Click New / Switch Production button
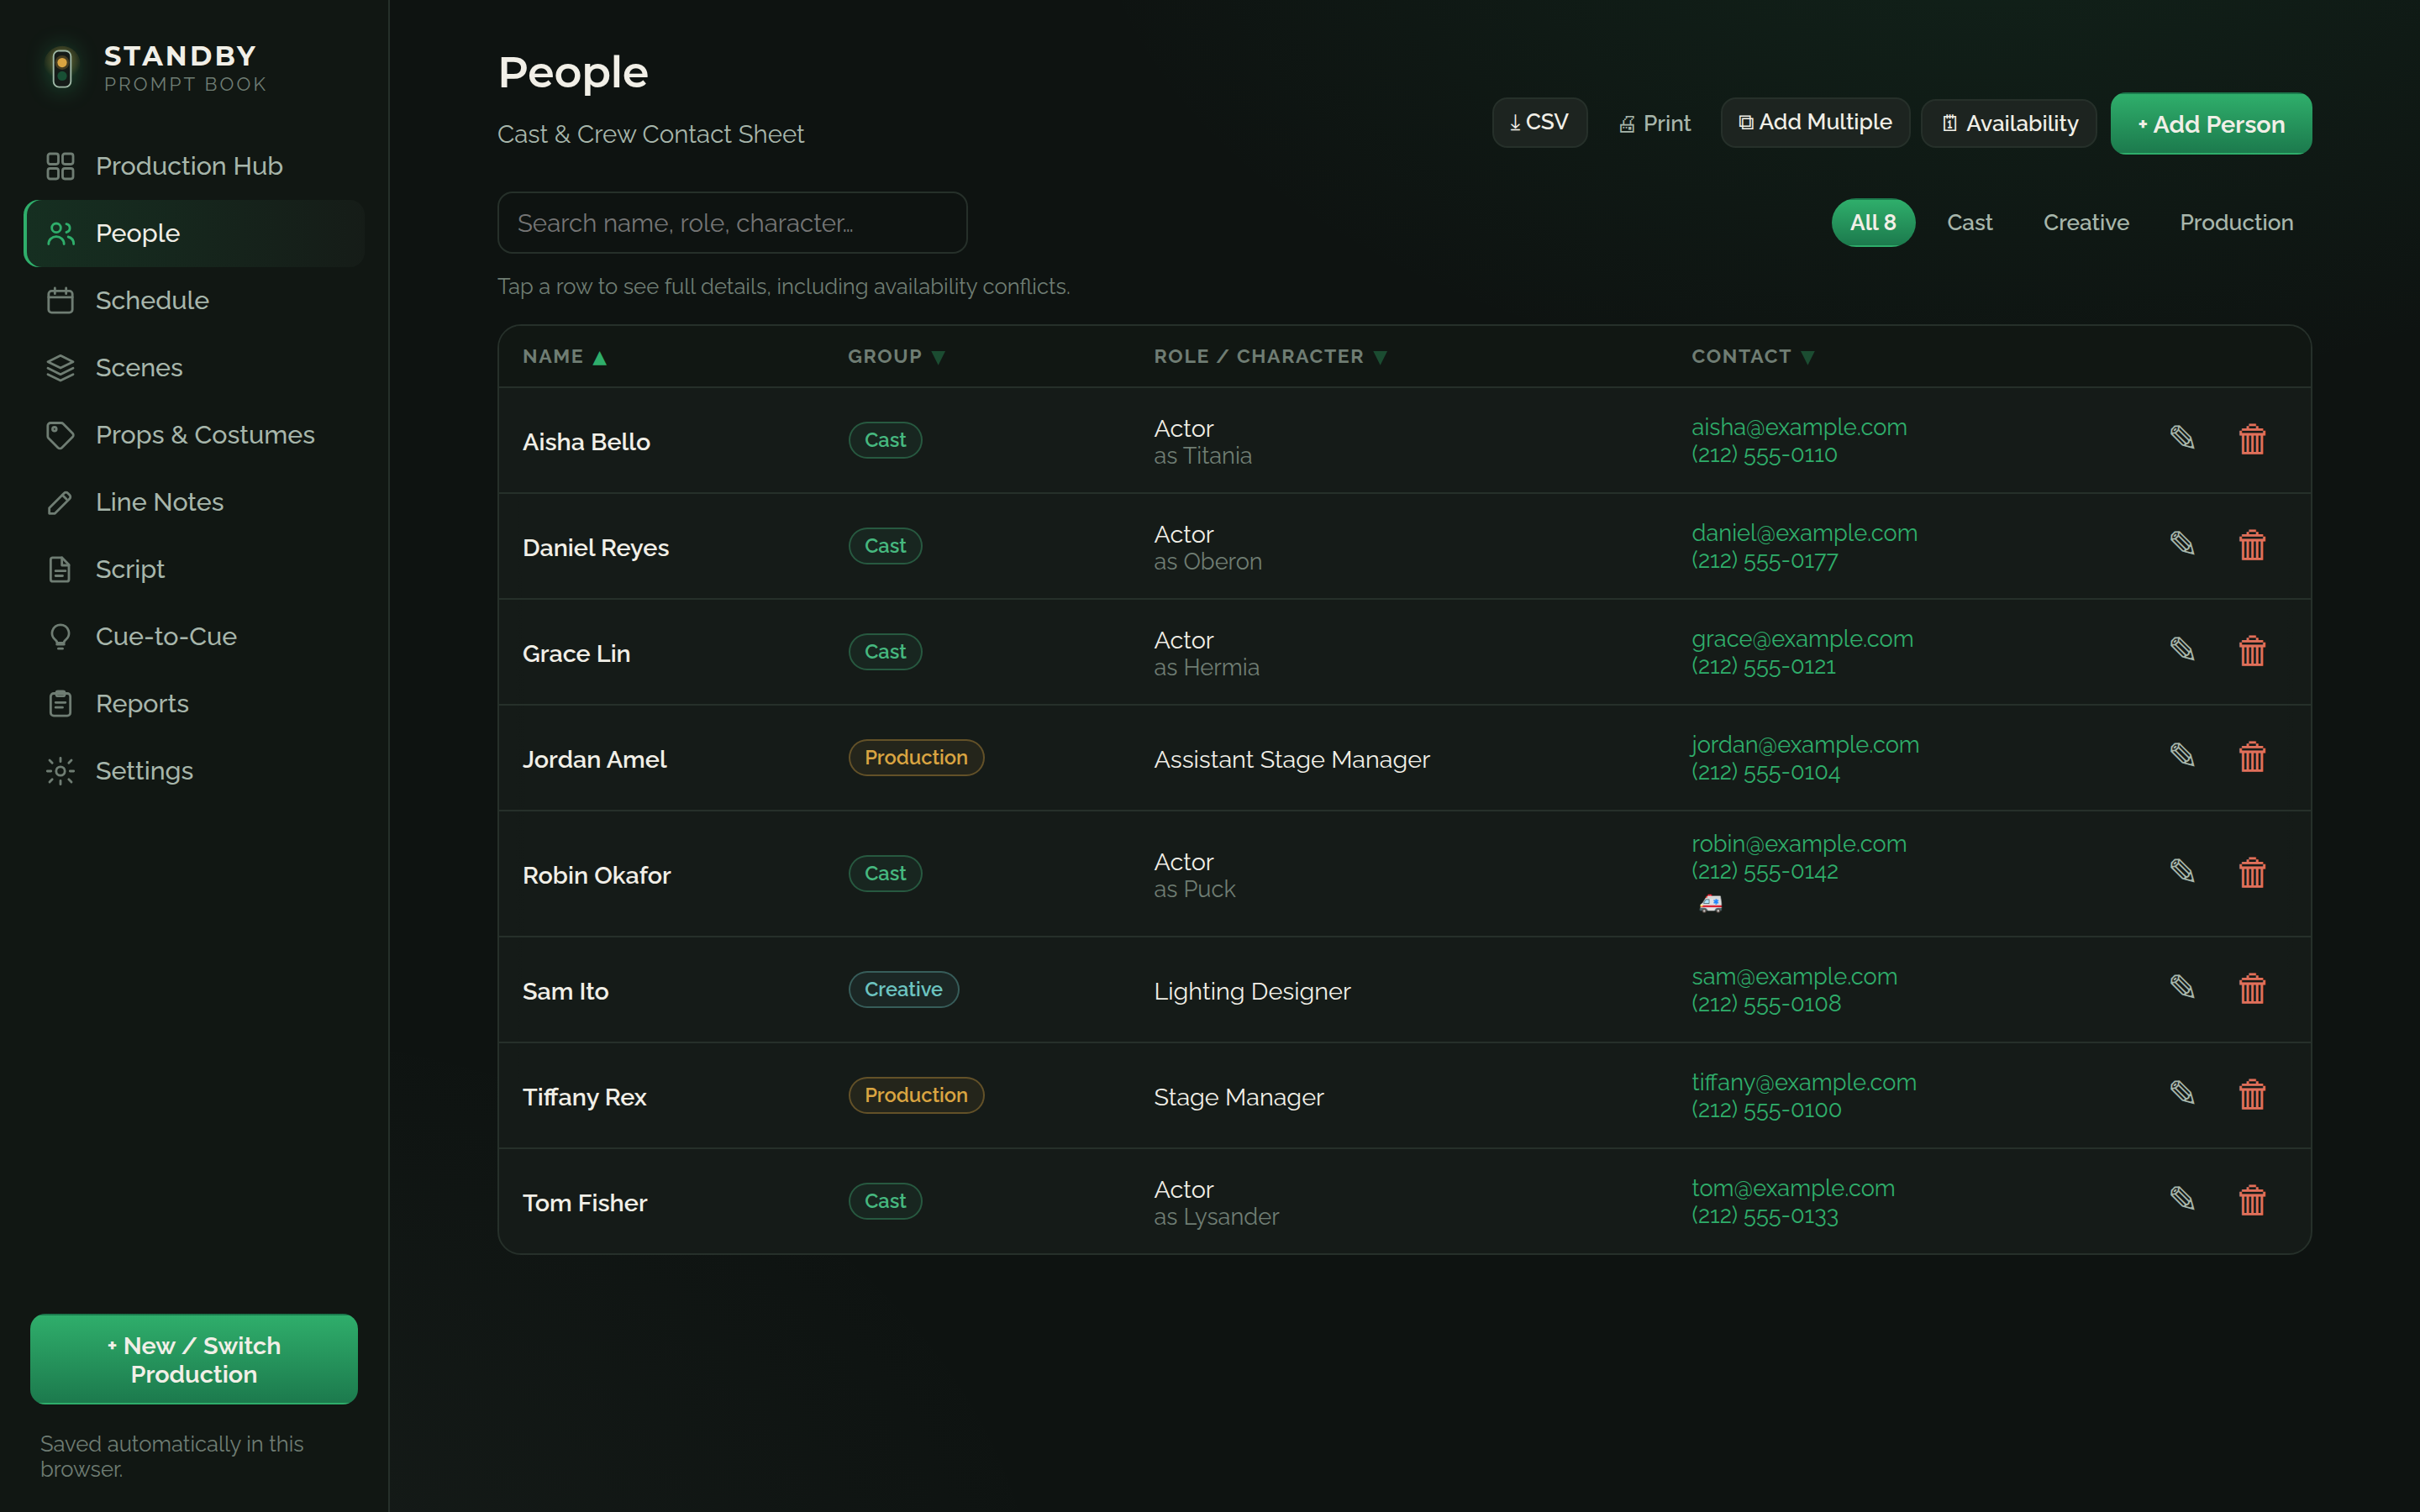2420x1512 pixels. pos(194,1359)
